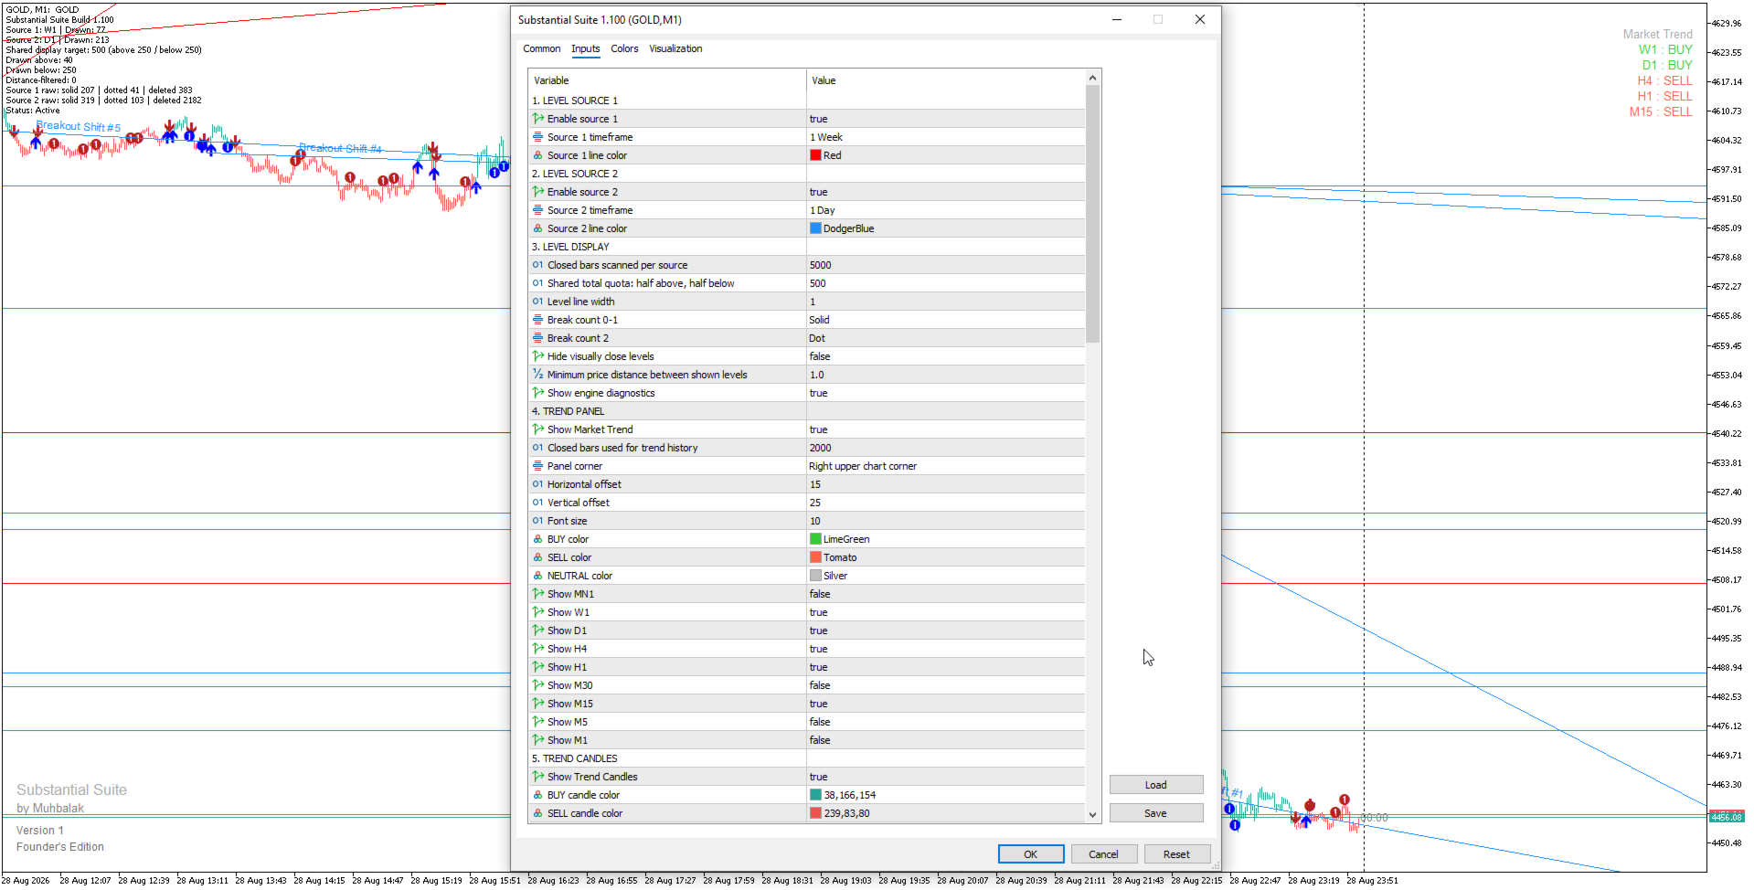Pick the LimeGreen BUY color swatch

(x=815, y=539)
